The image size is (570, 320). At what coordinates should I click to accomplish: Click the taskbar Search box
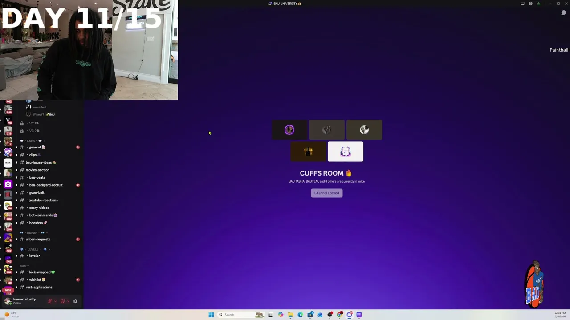240,315
